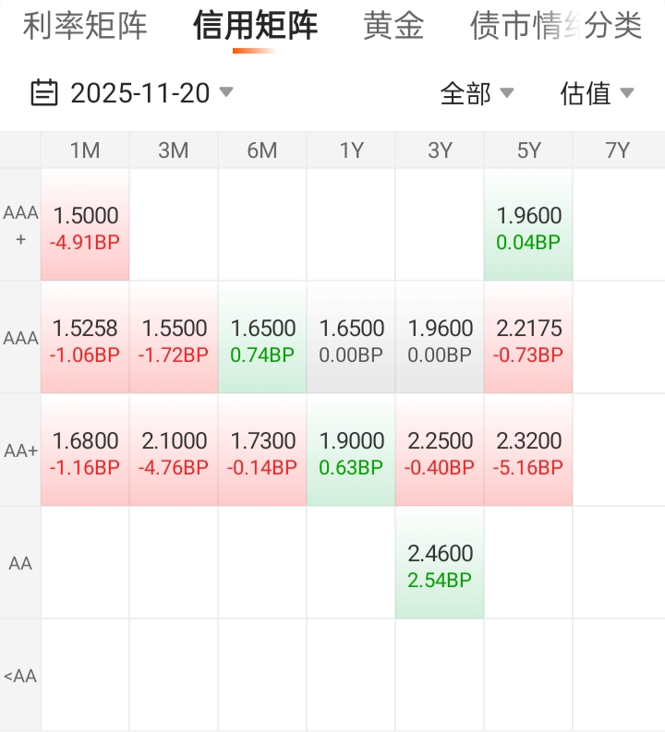Tap the 分类 button
The width and height of the screenshot is (665, 732).
(613, 26)
